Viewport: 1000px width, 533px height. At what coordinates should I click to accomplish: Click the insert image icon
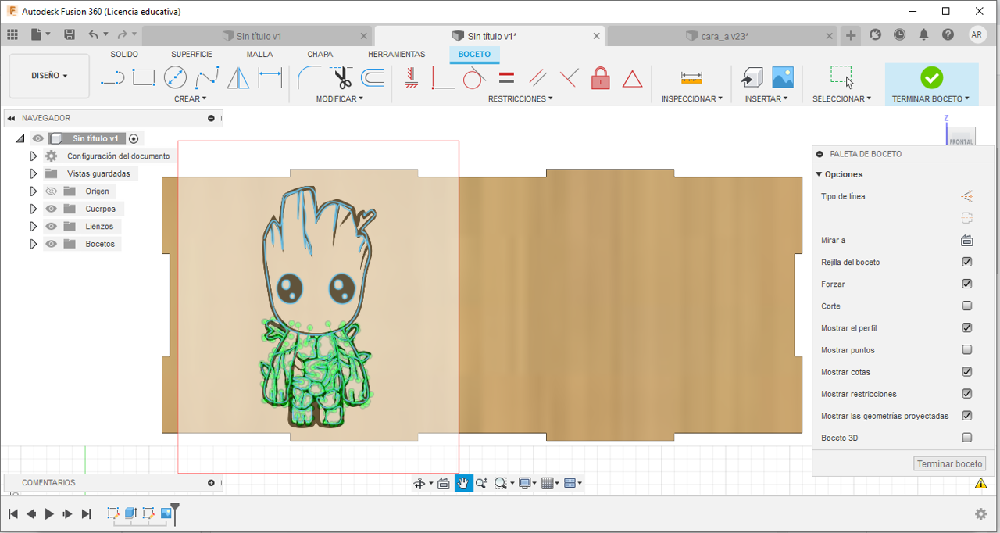(782, 77)
